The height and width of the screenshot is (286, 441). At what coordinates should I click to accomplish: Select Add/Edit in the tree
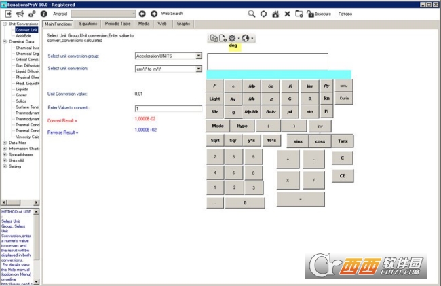pyautogui.click(x=23, y=35)
